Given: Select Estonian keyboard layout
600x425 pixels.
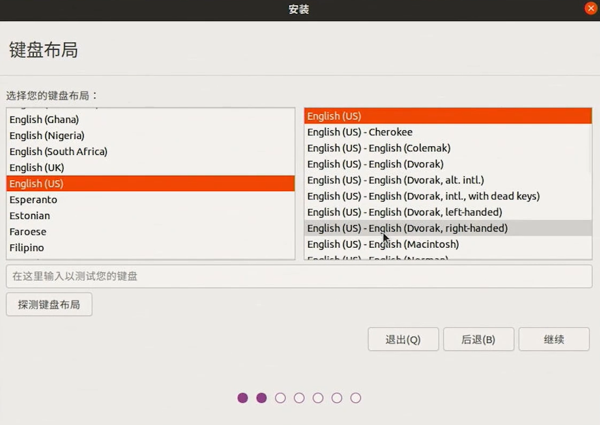Looking at the screenshot, I should click(150, 216).
